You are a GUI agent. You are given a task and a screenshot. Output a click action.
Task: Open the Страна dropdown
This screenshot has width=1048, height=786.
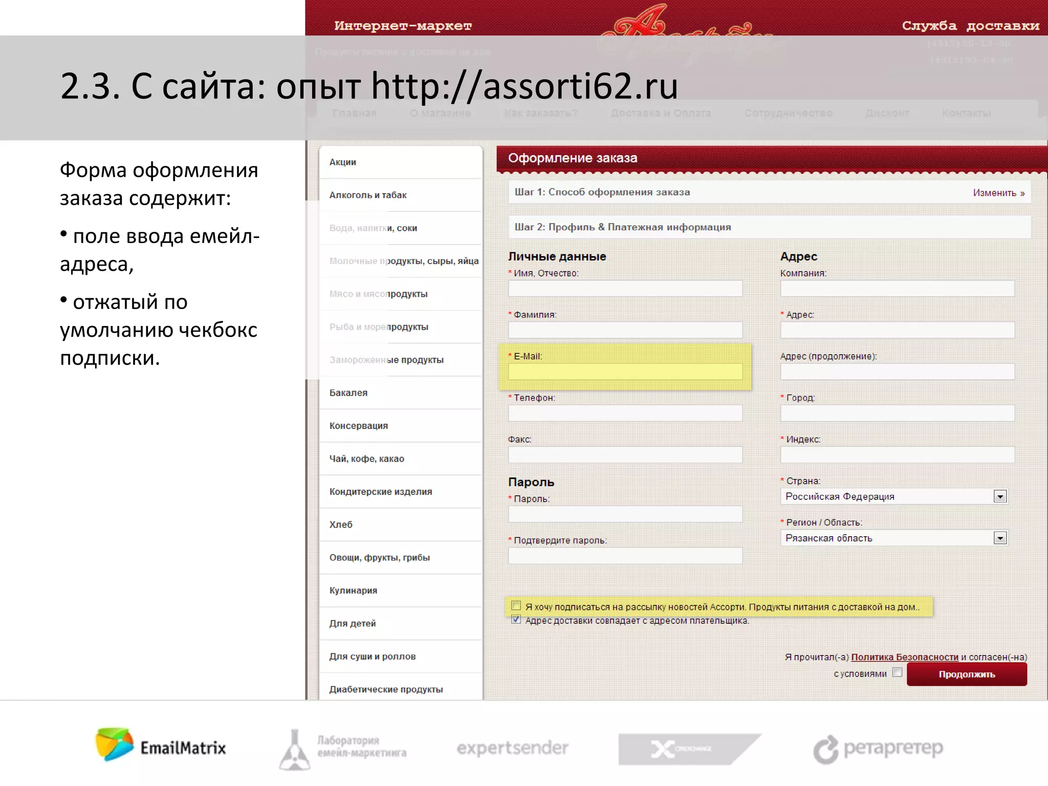click(894, 496)
